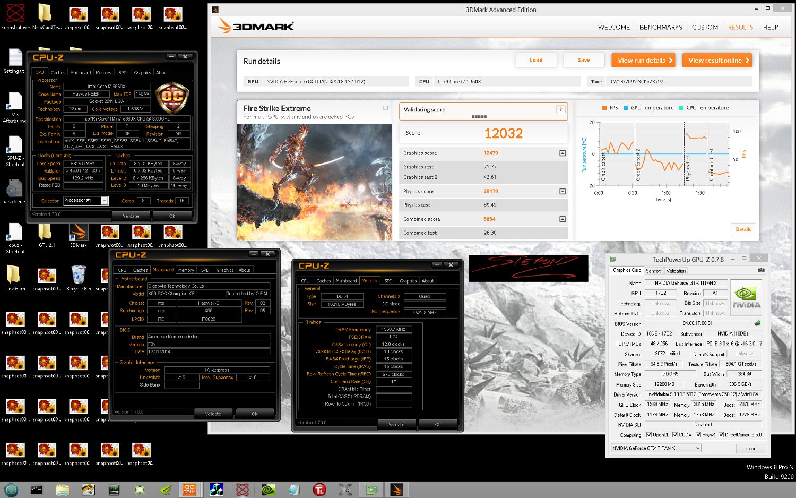This screenshot has height=498, width=796.
Task: Click the X16 taskbar icon
Action: click(x=345, y=490)
